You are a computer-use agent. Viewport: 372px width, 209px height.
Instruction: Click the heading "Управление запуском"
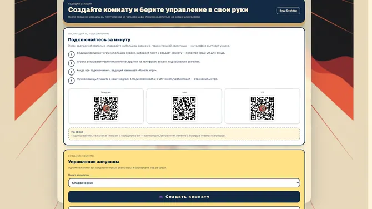[x=93, y=162]
